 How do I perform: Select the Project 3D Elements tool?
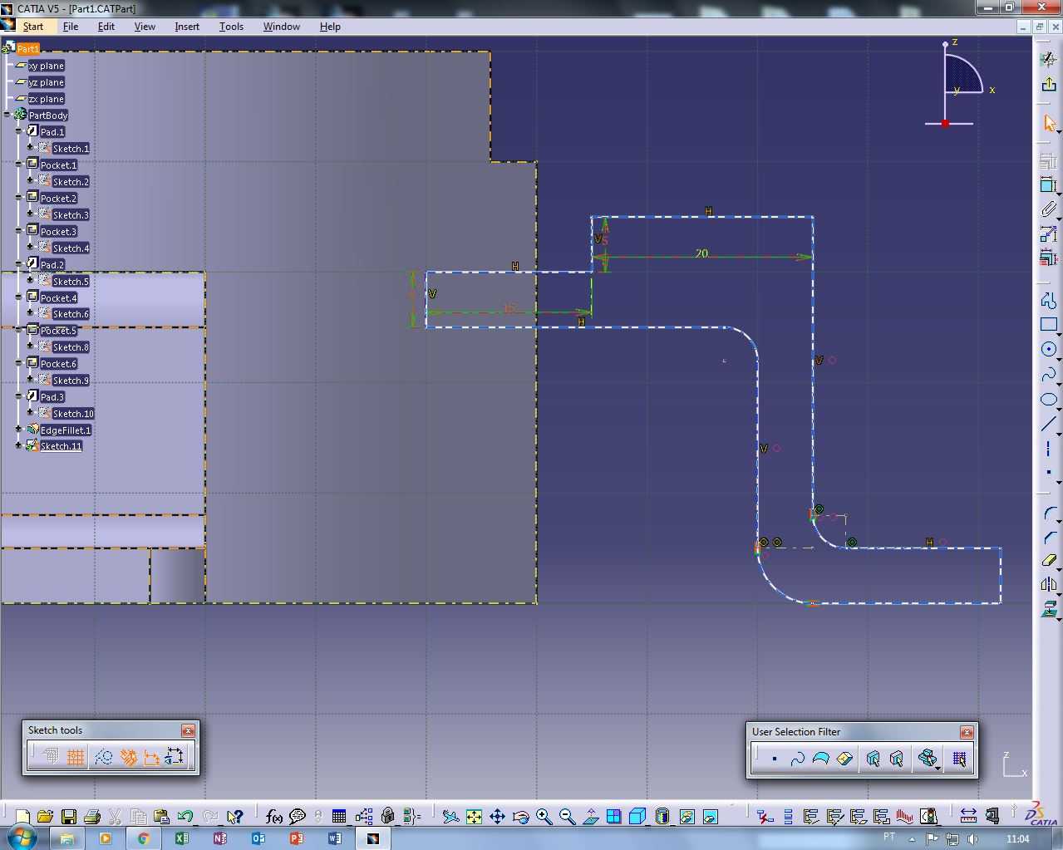(x=1049, y=608)
